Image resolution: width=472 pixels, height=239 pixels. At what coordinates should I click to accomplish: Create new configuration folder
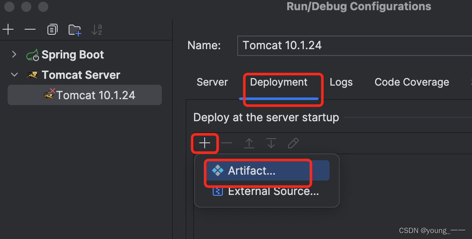75,30
